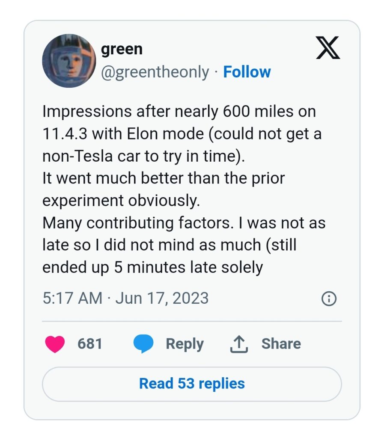Click the Reply text label
384x438 pixels.
(x=185, y=344)
